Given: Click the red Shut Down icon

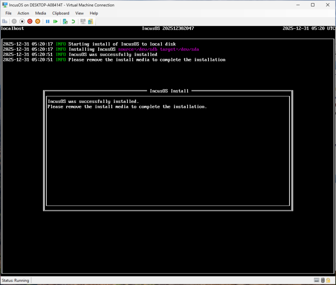Looking at the screenshot, I should (x=30, y=21).
